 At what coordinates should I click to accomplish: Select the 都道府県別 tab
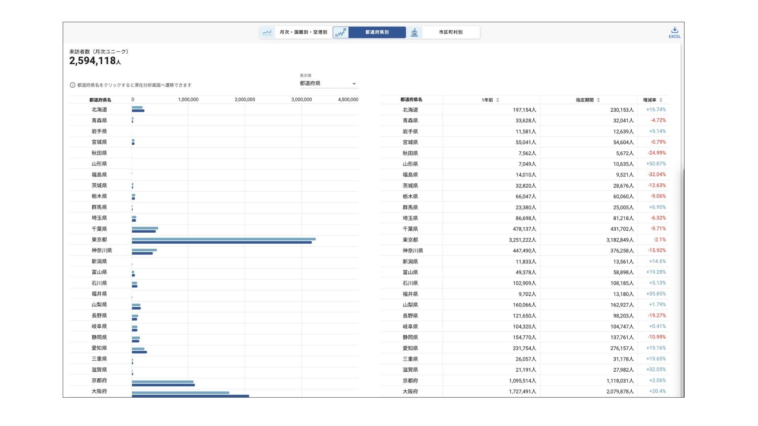(377, 32)
